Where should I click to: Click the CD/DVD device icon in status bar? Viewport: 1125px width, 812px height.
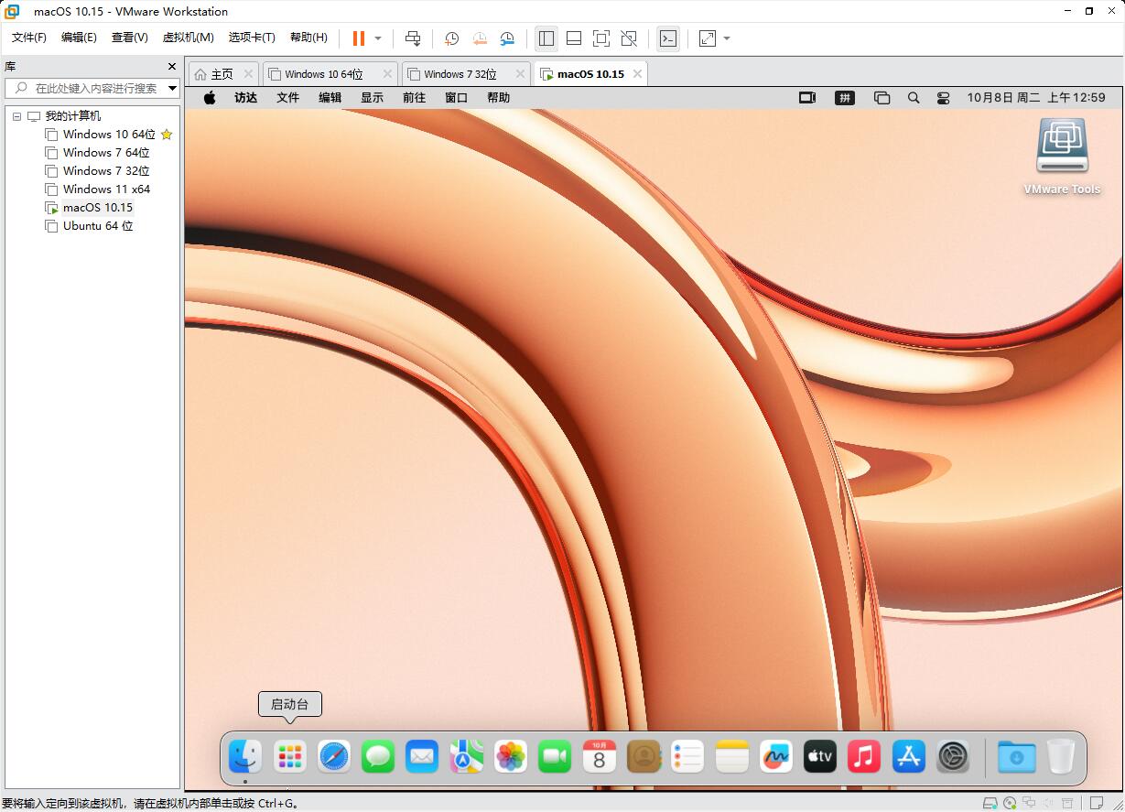(x=1010, y=802)
